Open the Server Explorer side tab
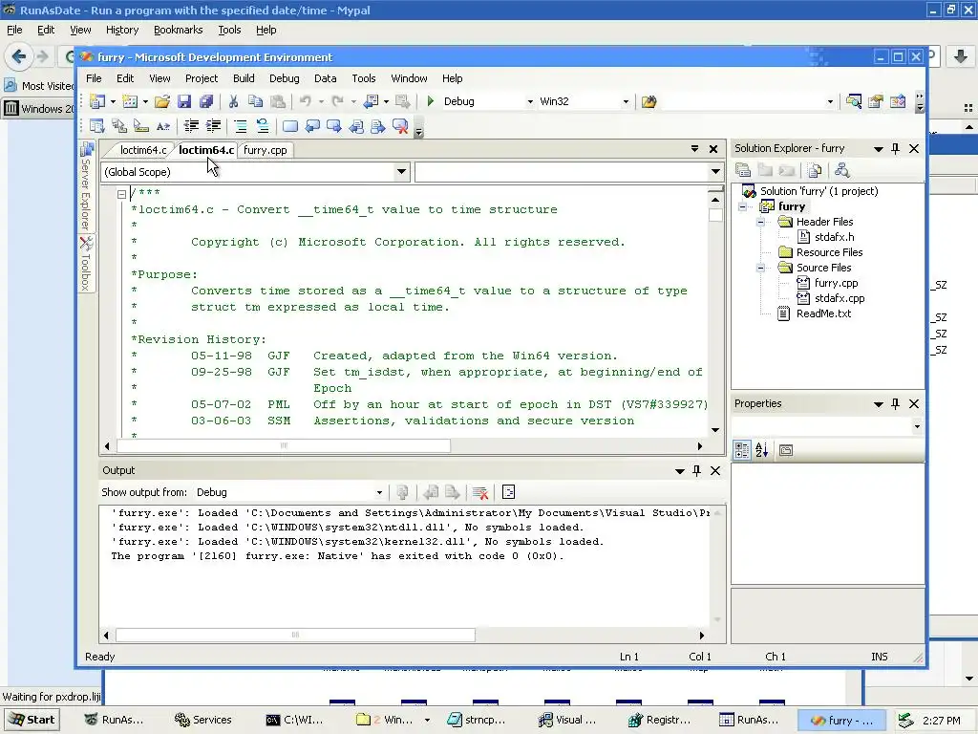The width and height of the screenshot is (978, 734). pyautogui.click(x=86, y=186)
